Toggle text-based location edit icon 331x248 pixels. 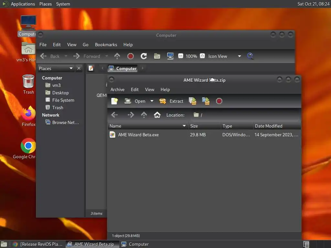[91, 68]
